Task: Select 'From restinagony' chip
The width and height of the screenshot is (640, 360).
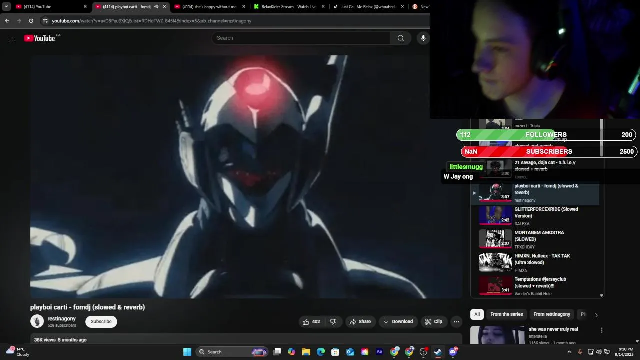Action: 552,314
